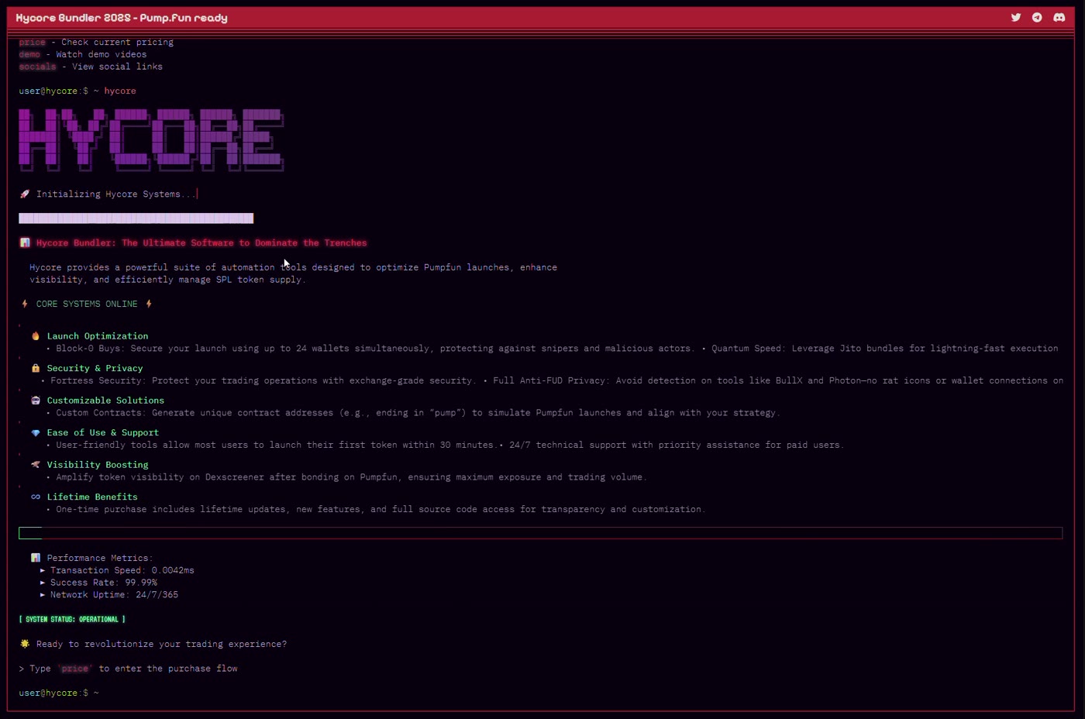Click the HYCORE ASCII art logo

(151, 140)
